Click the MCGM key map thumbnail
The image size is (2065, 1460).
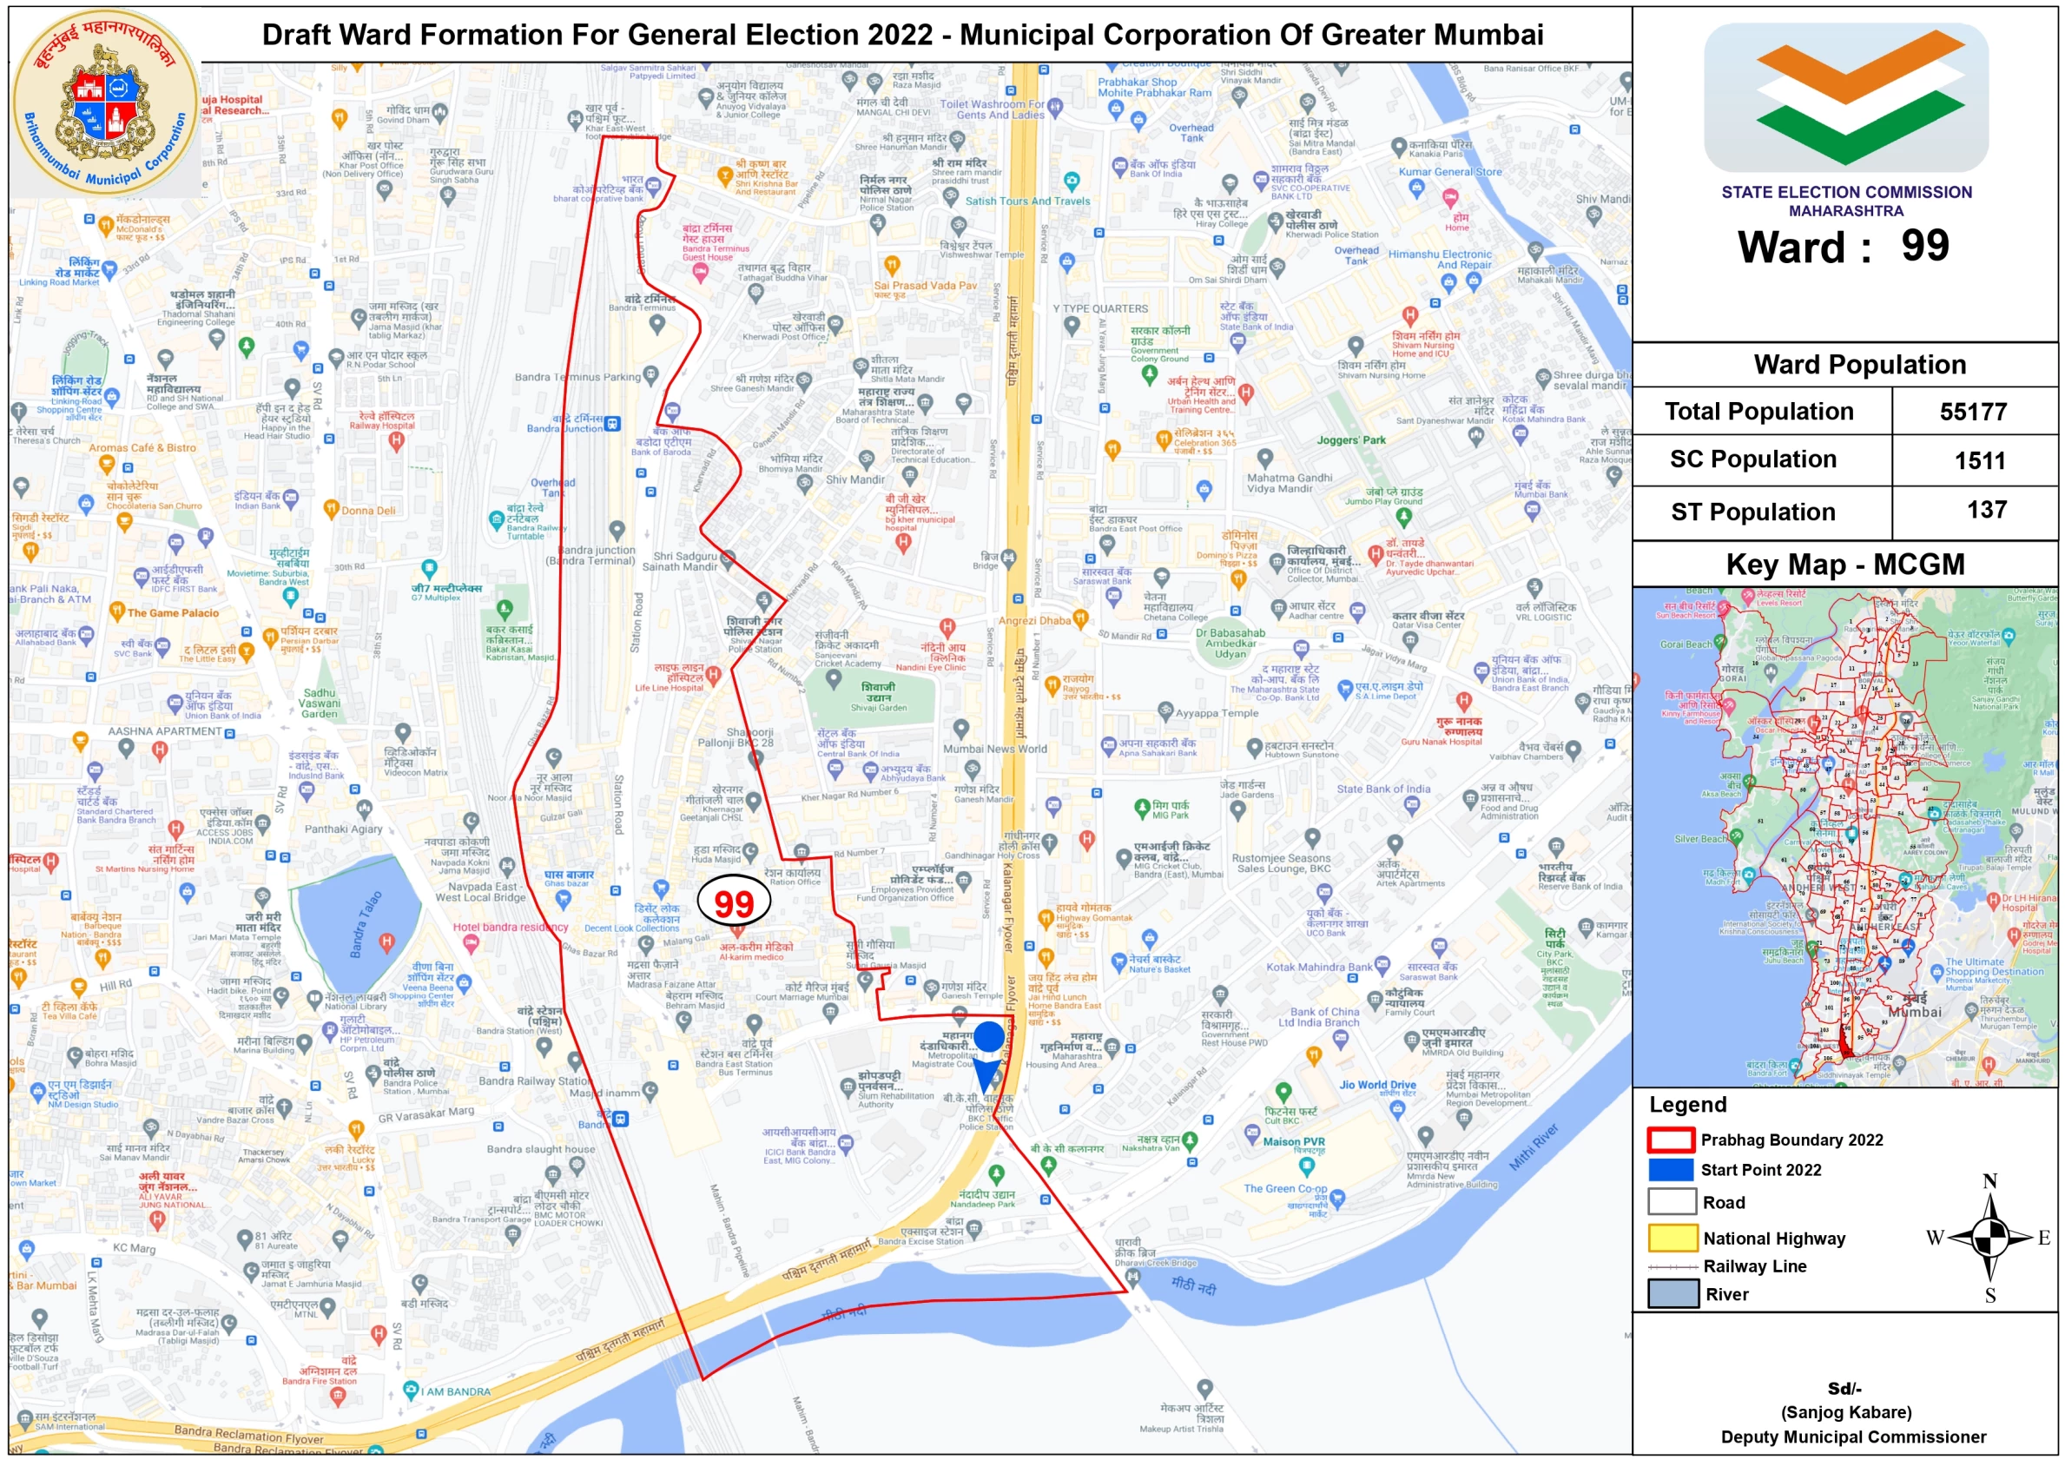pyautogui.click(x=1853, y=836)
